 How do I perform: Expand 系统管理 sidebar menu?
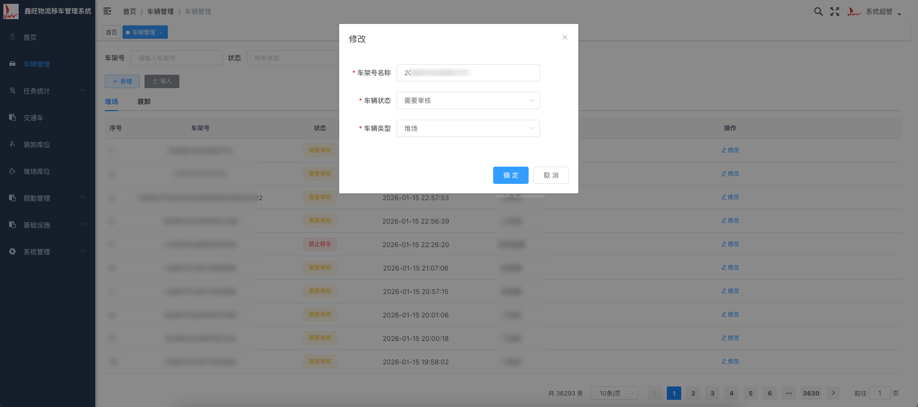pyautogui.click(x=47, y=252)
